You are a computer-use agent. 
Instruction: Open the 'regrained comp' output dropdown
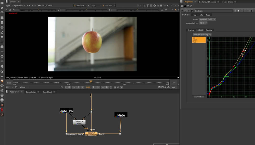[x=208, y=19]
